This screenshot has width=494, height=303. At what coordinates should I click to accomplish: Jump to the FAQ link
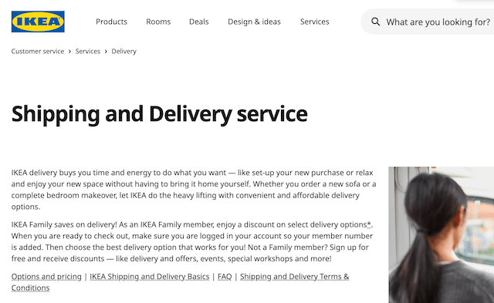coord(225,277)
